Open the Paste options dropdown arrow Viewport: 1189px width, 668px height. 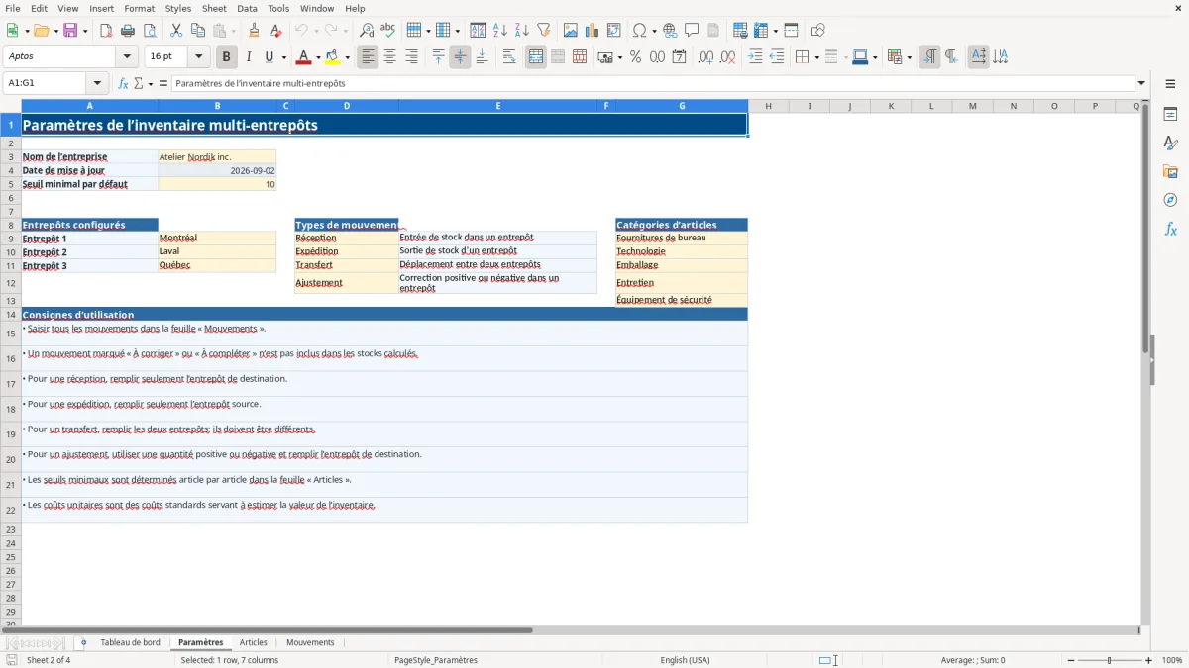pyautogui.click(x=232, y=31)
